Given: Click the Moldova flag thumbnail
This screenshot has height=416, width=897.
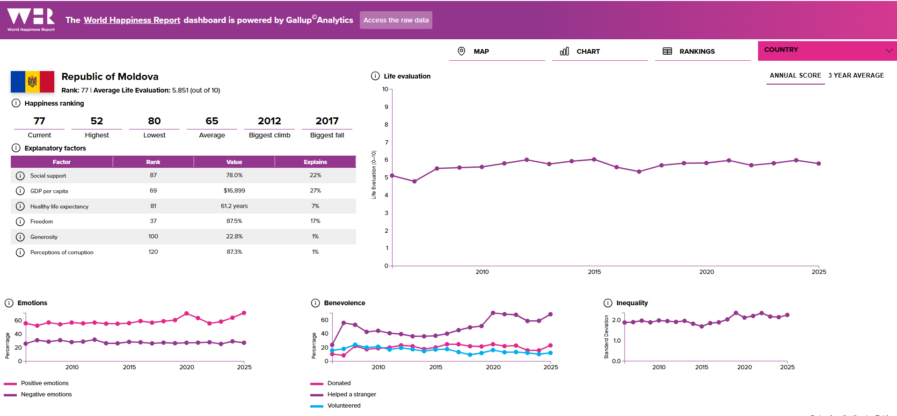Looking at the screenshot, I should [32, 82].
